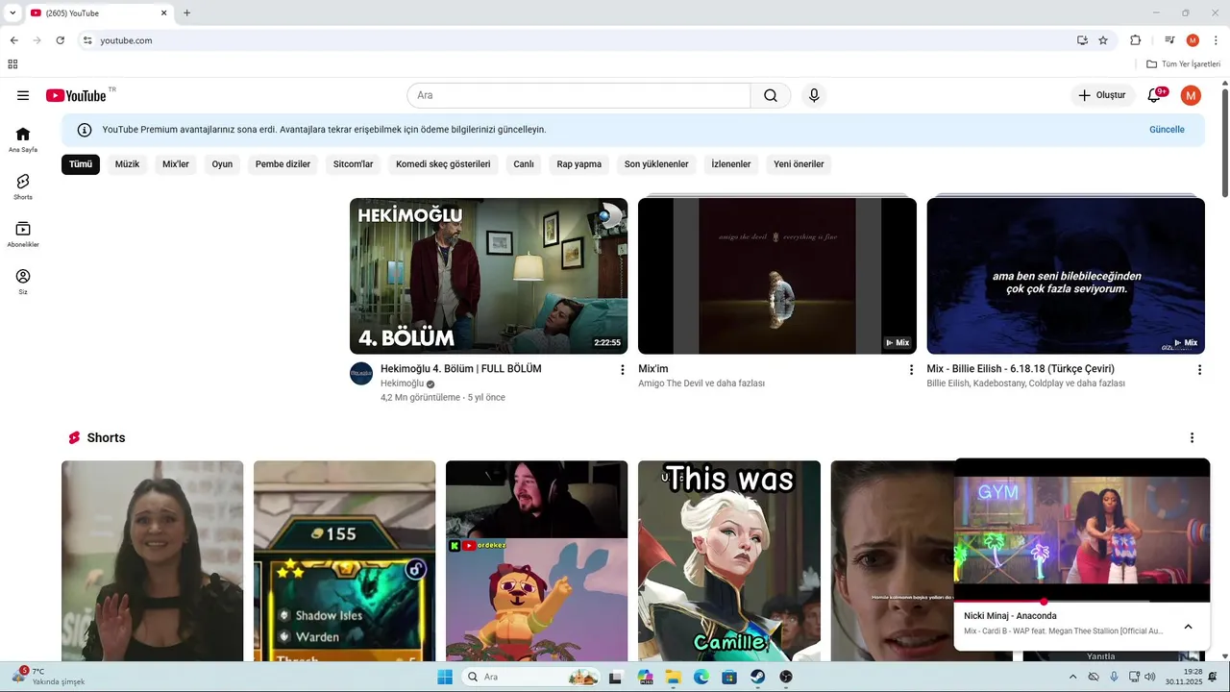The image size is (1230, 692).
Task: Select the Son yüklenenler chip
Action: [656, 164]
